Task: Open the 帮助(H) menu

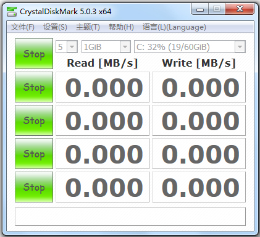Action: coord(121,27)
